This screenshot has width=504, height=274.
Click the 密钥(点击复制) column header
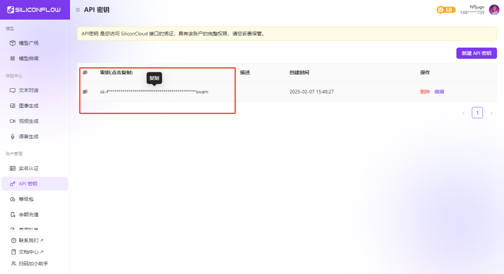click(116, 72)
